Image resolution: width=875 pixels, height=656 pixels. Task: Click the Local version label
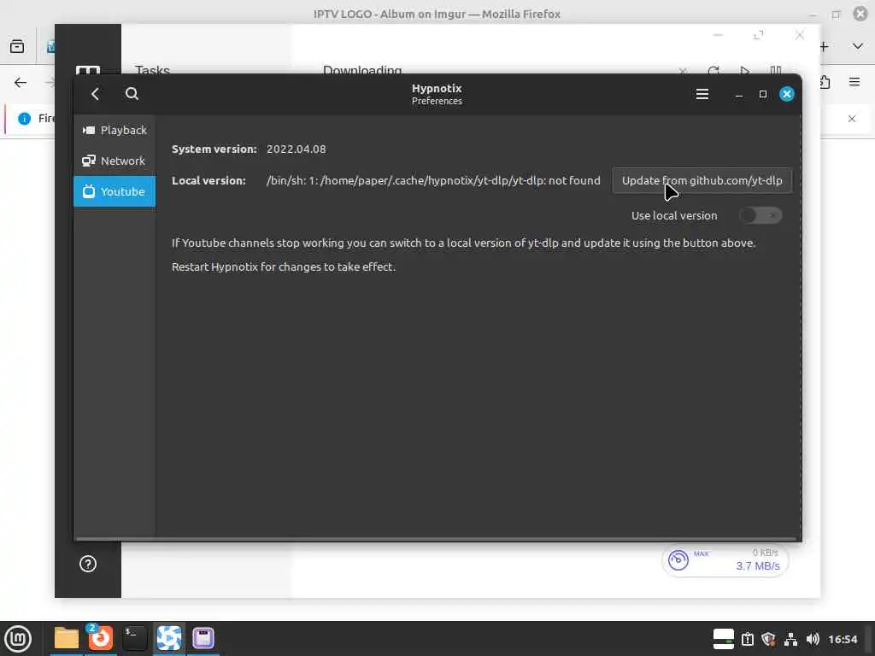click(x=208, y=180)
